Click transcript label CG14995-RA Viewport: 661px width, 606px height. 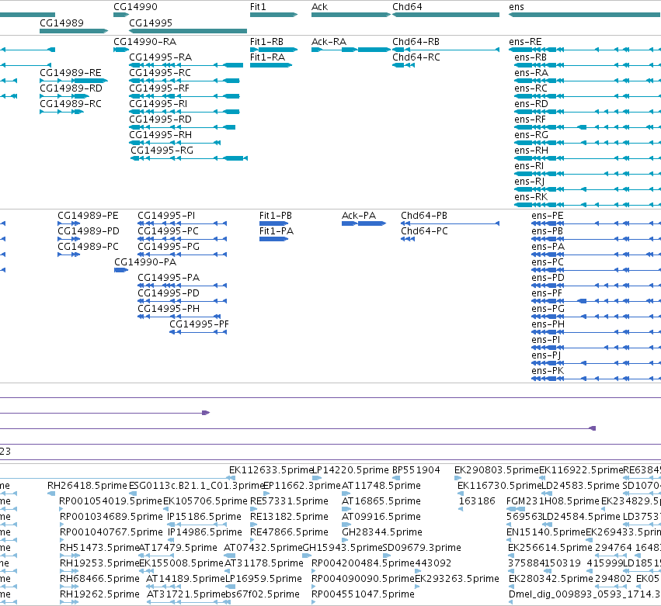(x=160, y=57)
